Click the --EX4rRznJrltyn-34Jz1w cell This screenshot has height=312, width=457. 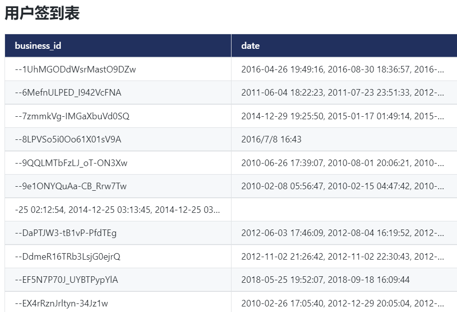tap(61, 303)
